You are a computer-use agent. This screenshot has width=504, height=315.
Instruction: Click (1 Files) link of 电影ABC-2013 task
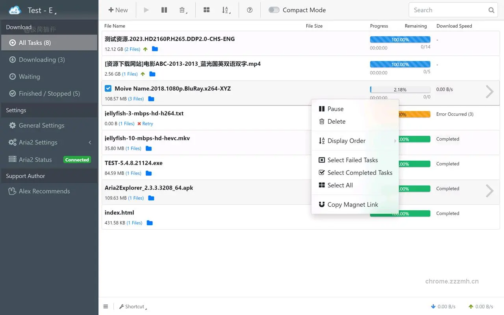[130, 74]
